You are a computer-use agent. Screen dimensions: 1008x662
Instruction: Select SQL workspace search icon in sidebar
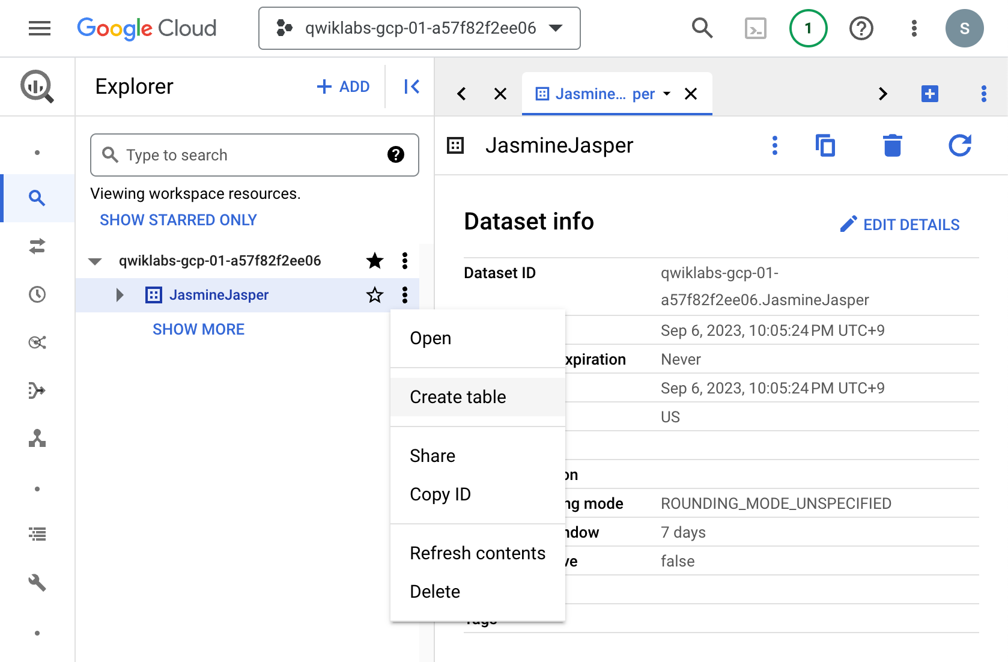pyautogui.click(x=37, y=198)
